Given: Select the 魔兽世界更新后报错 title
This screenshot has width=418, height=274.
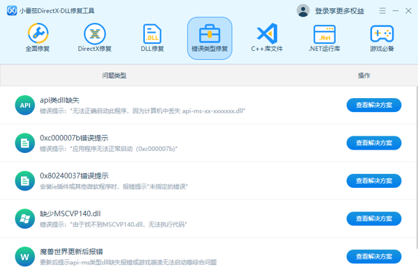Looking at the screenshot, I should pyautogui.click(x=72, y=251).
